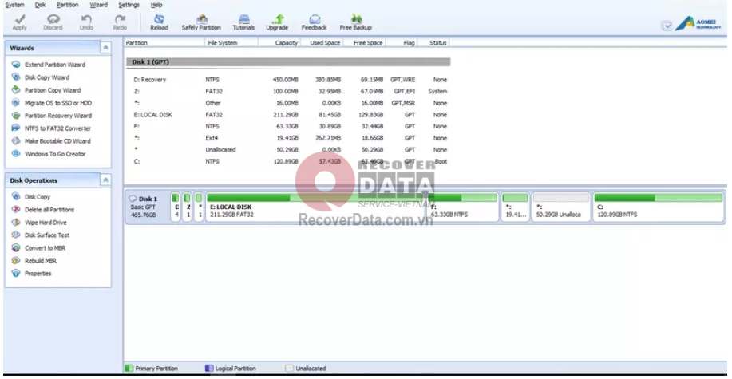The width and height of the screenshot is (732, 379).
Task: Click the Reload toolbar icon
Action: click(159, 22)
